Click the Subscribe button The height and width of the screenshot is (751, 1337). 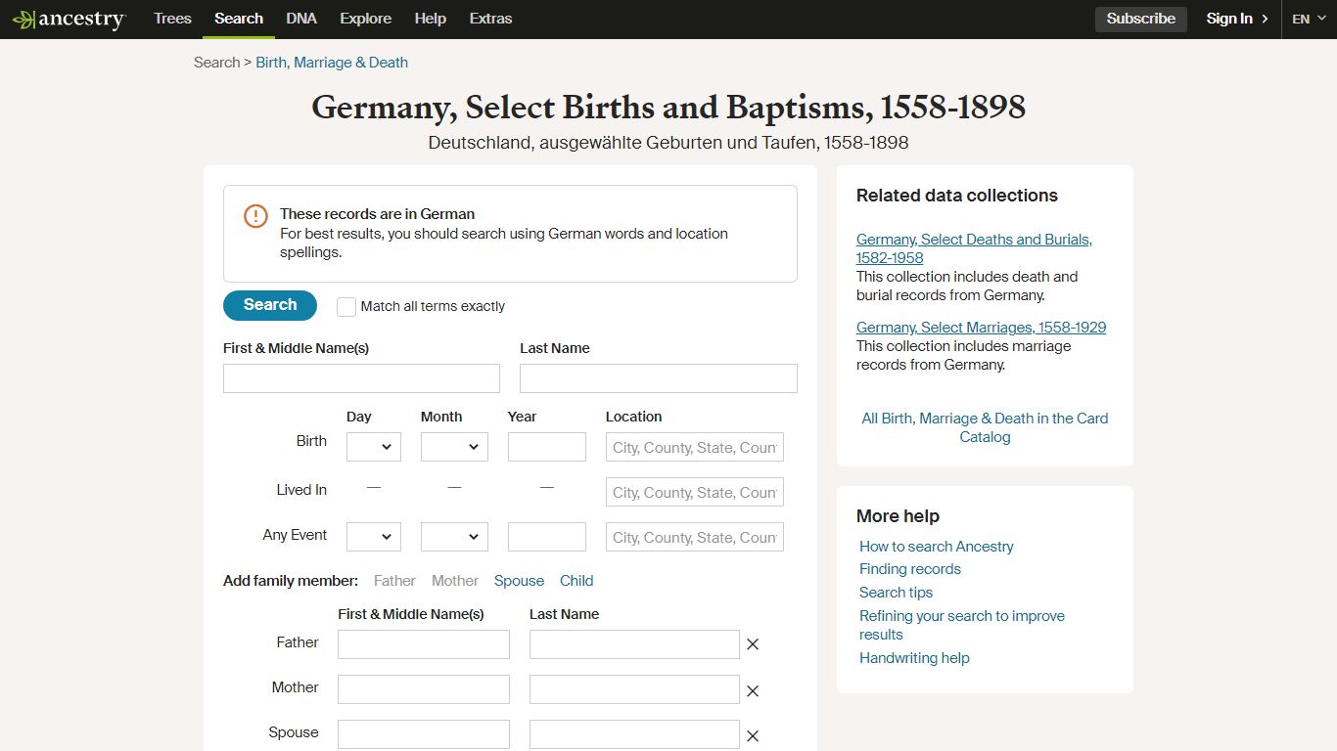click(x=1141, y=19)
